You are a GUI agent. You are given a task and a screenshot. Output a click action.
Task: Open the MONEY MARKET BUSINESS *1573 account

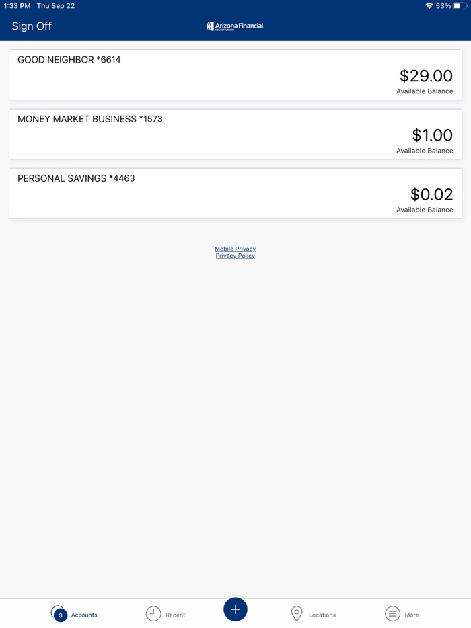coord(235,133)
